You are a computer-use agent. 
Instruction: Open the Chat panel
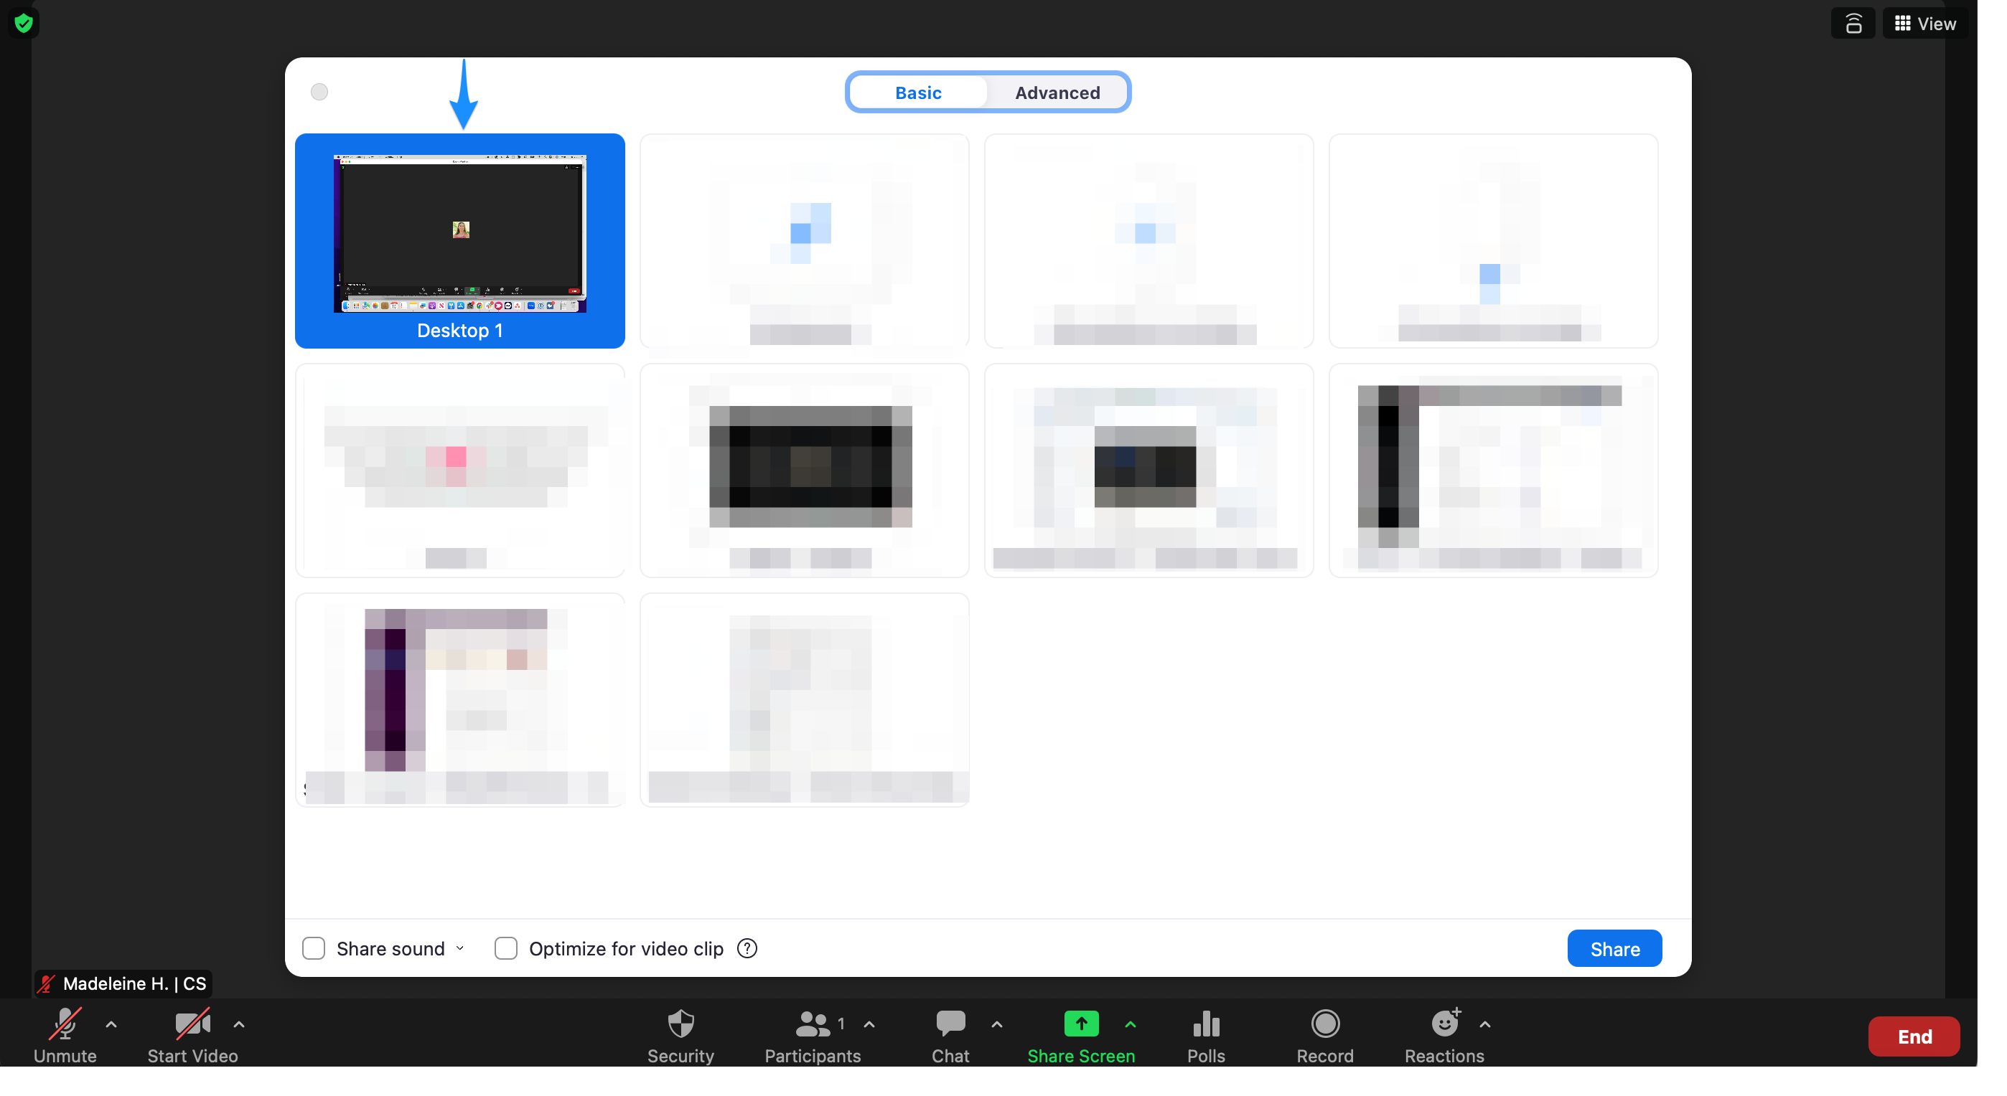[950, 1024]
